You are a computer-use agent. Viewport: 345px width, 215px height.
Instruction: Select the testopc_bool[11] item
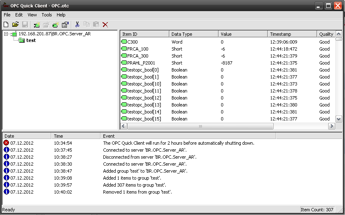(144, 91)
